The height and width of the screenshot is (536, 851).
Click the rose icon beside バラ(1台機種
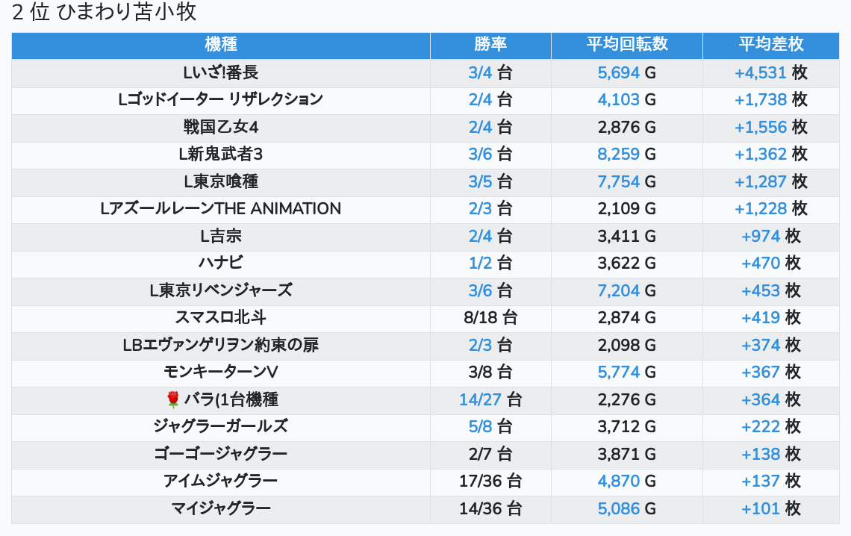(173, 399)
